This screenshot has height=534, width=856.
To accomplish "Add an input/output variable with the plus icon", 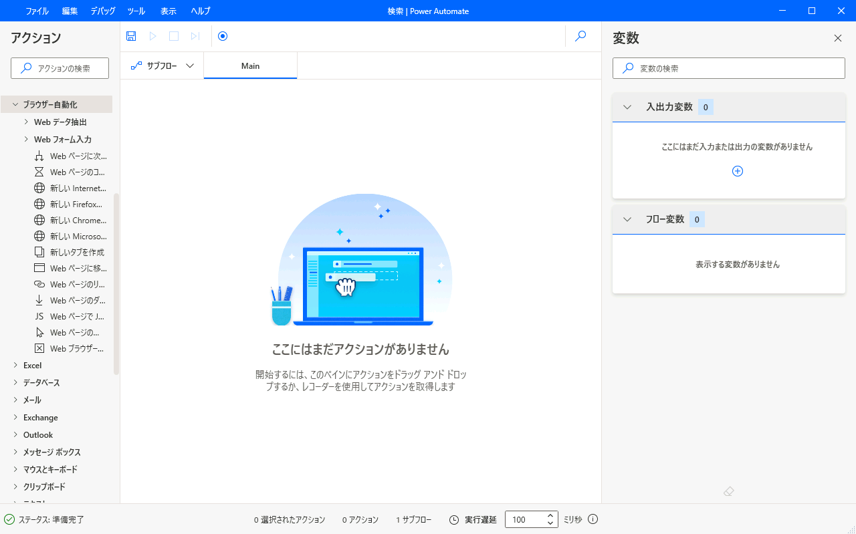I will click(738, 171).
